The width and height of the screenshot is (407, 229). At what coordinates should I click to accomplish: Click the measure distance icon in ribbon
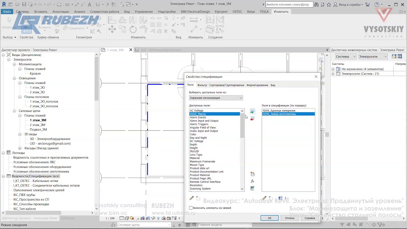click(193, 20)
